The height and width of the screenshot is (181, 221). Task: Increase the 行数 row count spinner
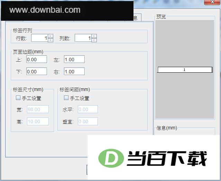click(50, 36)
